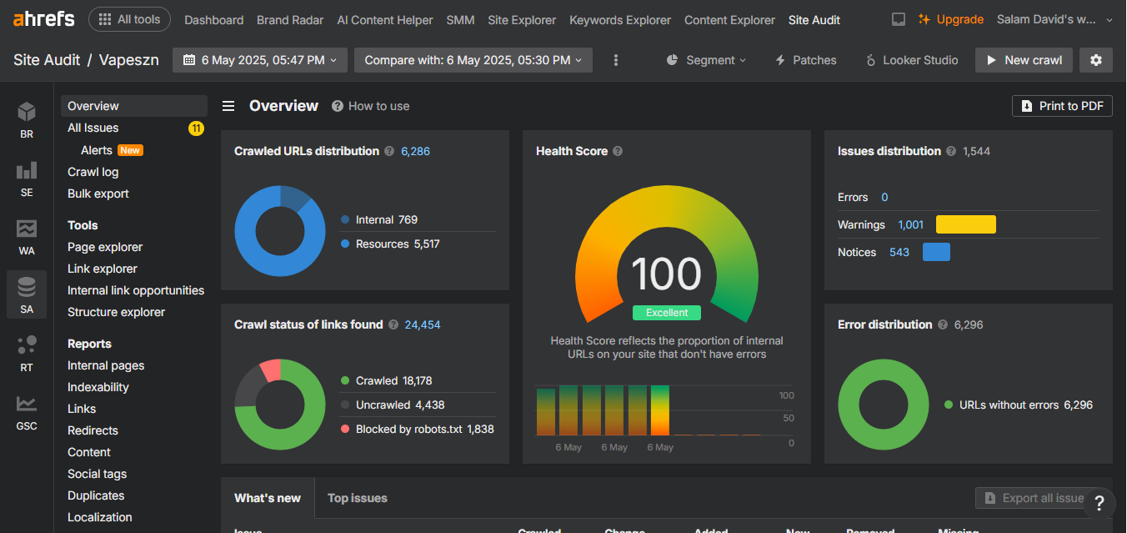Click Warnings count 1,001

[911, 224]
